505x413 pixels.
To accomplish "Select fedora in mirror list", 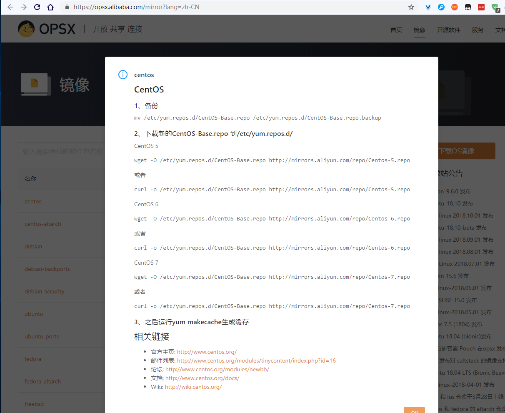I will click(33, 359).
